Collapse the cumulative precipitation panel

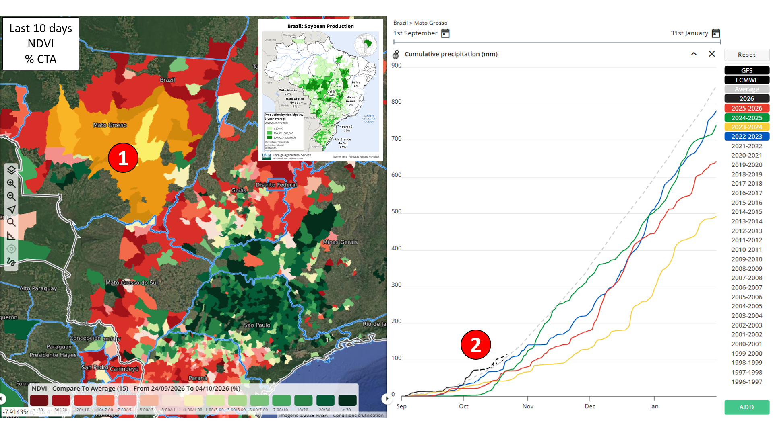pos(694,54)
